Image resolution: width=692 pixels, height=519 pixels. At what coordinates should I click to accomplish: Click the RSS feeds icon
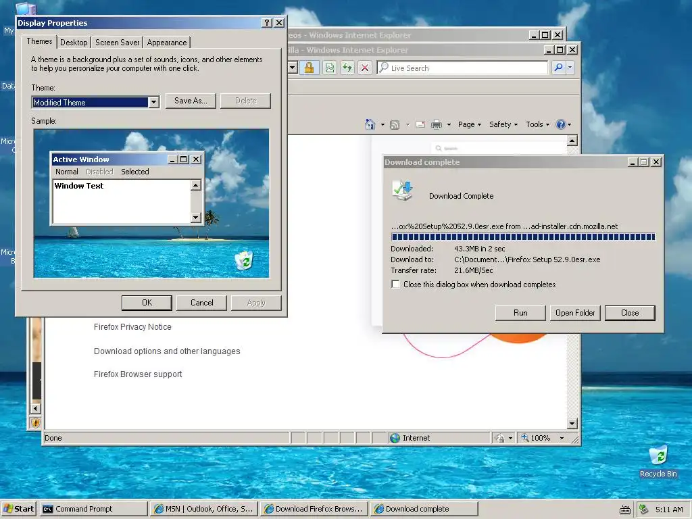tap(395, 124)
